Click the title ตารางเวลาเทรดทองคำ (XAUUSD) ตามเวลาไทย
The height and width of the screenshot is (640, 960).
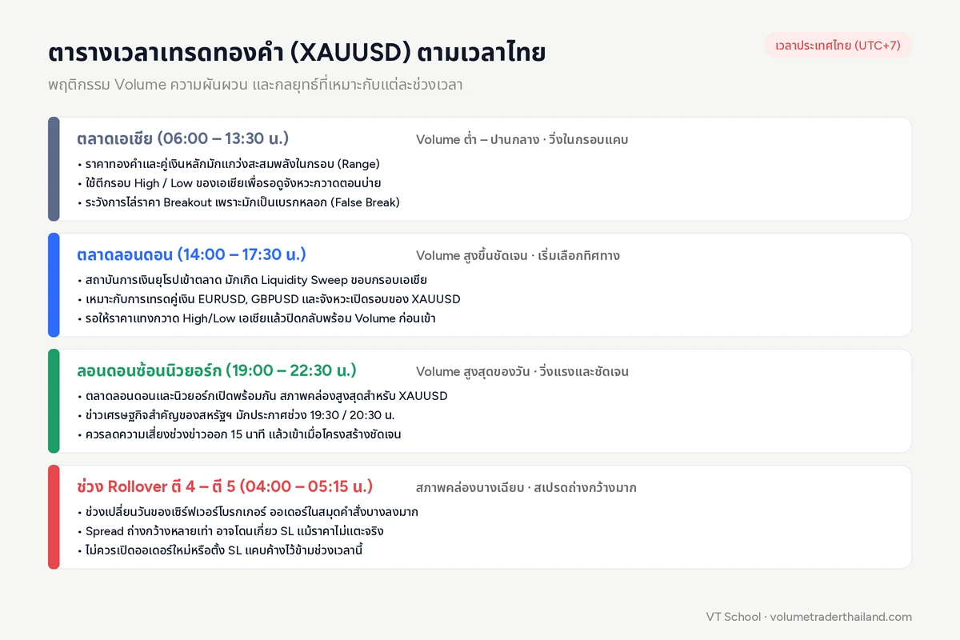[x=297, y=53]
